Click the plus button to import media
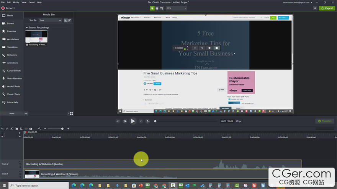This screenshot has height=189, width=337. (x=26, y=113)
